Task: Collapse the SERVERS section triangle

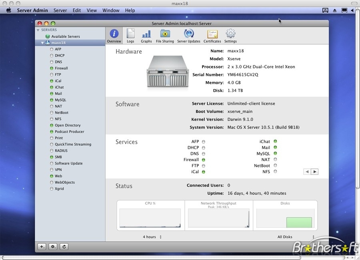Action: click(38, 30)
